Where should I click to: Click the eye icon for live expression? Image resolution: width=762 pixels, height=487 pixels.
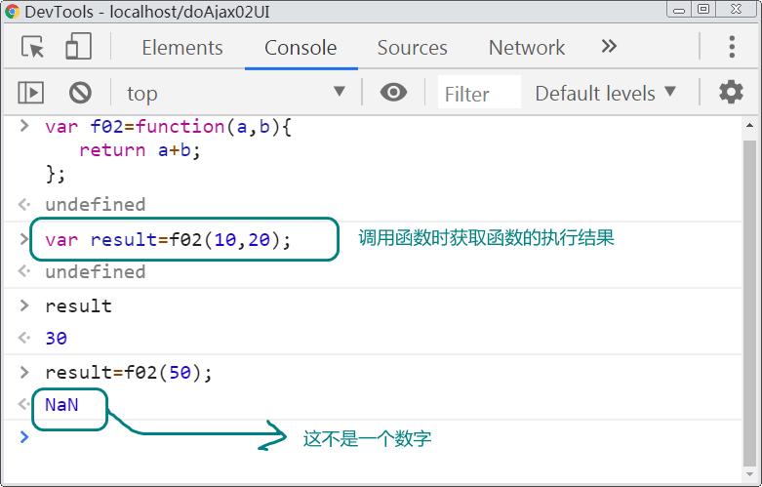coord(393,93)
